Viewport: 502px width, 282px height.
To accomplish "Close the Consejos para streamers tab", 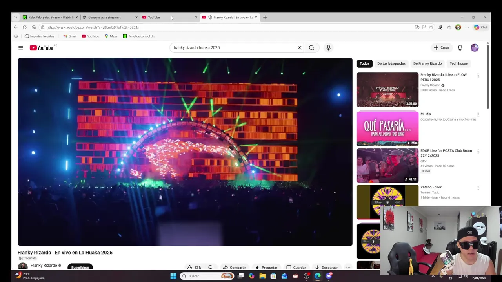I will [x=136, y=17].
